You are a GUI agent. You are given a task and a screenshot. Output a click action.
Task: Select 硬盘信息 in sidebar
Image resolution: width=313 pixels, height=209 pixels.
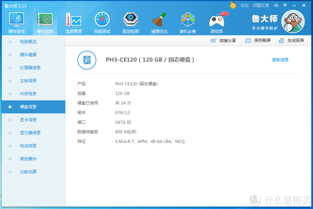[33, 107]
